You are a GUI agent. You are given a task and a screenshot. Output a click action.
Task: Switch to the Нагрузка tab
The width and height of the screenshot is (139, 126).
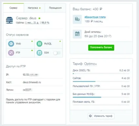point(34,8)
